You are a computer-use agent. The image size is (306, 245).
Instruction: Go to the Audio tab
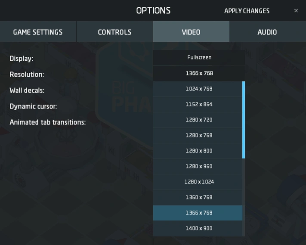tap(267, 32)
